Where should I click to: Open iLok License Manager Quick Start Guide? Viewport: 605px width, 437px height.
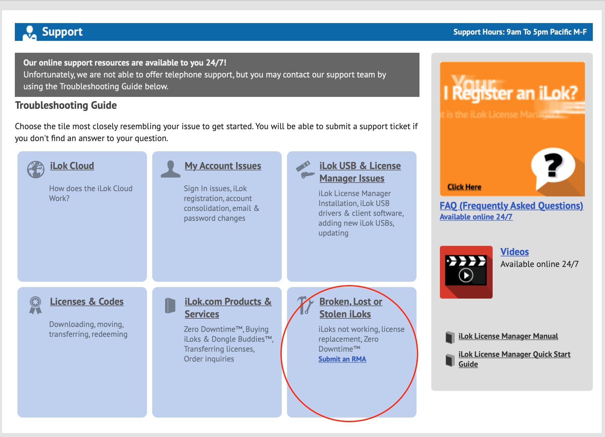(x=514, y=359)
